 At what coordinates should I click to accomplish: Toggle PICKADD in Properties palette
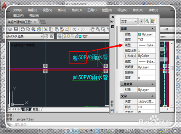click(x=141, y=21)
